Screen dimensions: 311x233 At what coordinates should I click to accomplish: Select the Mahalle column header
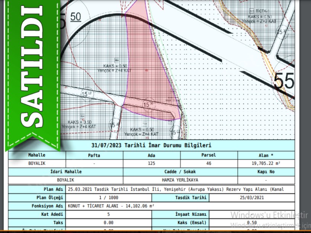pyautogui.click(x=37, y=155)
